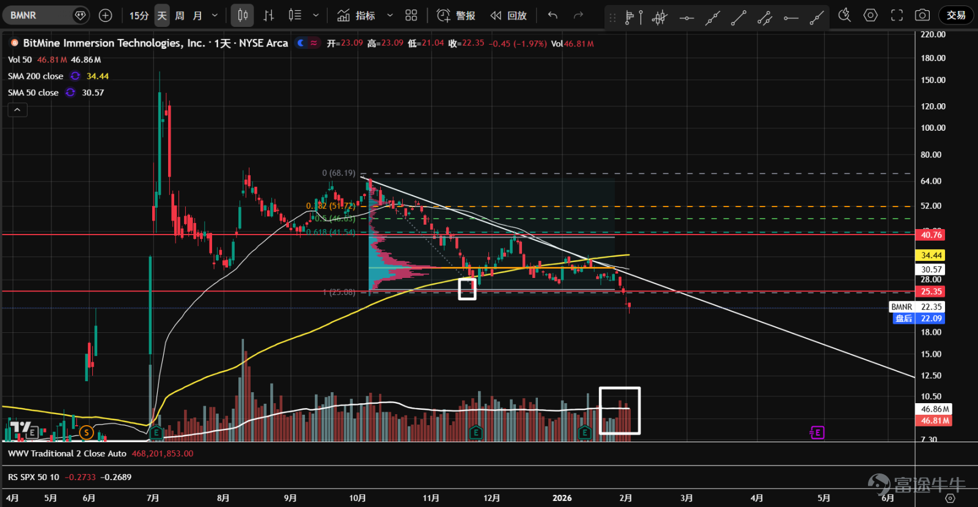Click the 0 (68.19) Fibonacci level label
Image resolution: width=978 pixels, height=507 pixels.
click(x=339, y=173)
